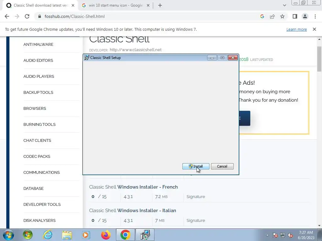Open the Chrome side panel
Screen dimensions: 322x241
pyautogui.click(x=295, y=16)
